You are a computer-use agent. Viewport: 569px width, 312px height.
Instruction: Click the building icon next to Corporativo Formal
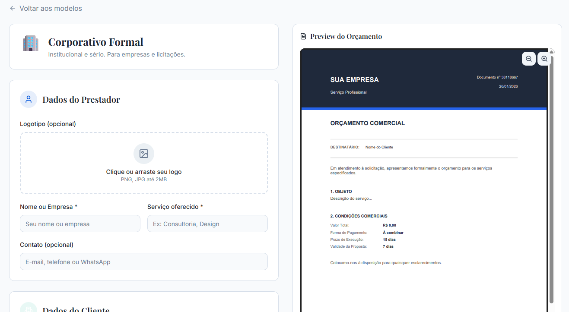click(x=30, y=44)
